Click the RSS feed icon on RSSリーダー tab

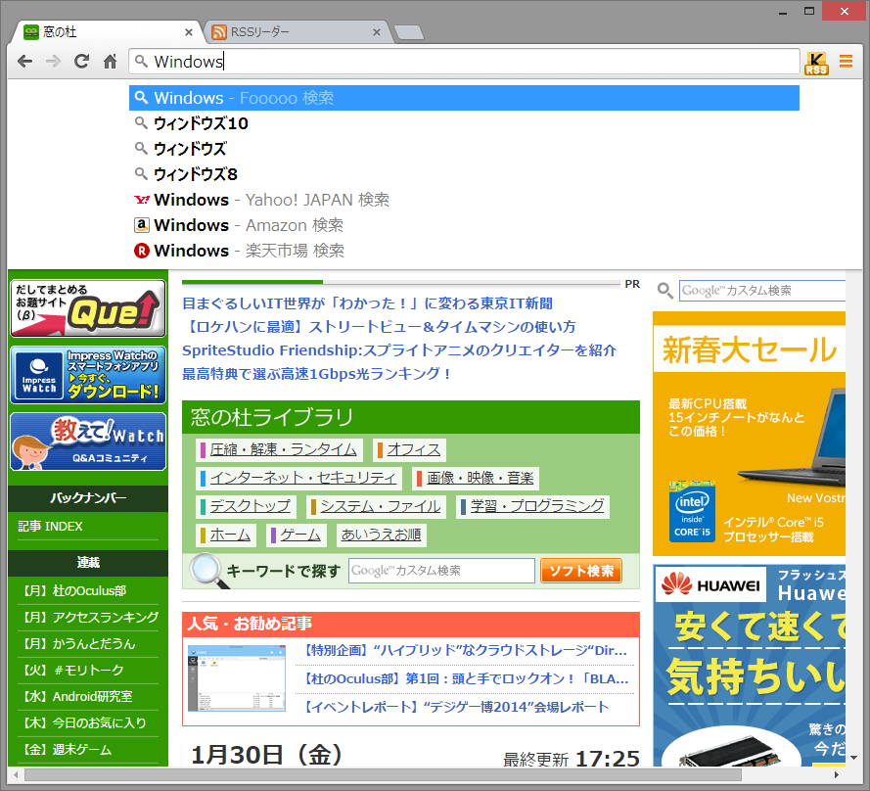pos(219,32)
